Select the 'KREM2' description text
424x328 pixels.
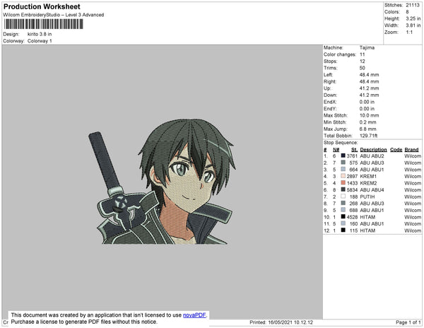coord(368,183)
